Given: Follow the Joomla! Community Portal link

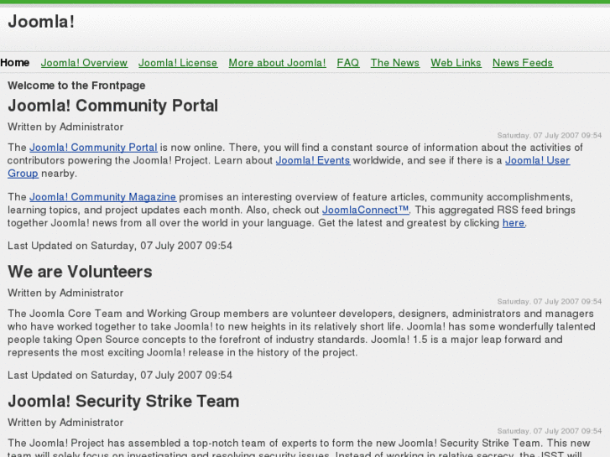Looking at the screenshot, I should tap(93, 148).
